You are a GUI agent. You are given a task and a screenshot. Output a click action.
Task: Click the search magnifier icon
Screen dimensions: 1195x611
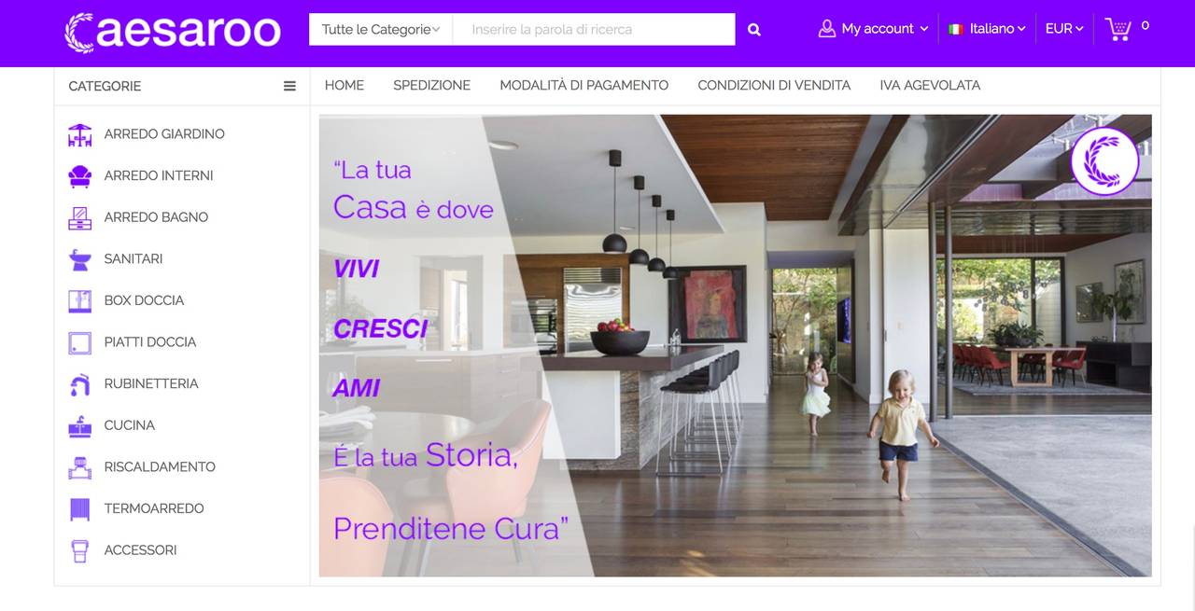click(754, 30)
